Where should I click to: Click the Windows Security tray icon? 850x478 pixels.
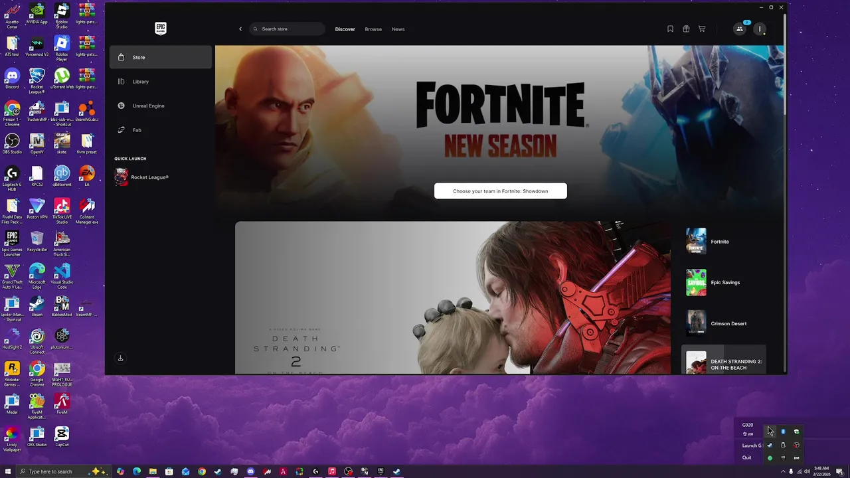(796, 432)
